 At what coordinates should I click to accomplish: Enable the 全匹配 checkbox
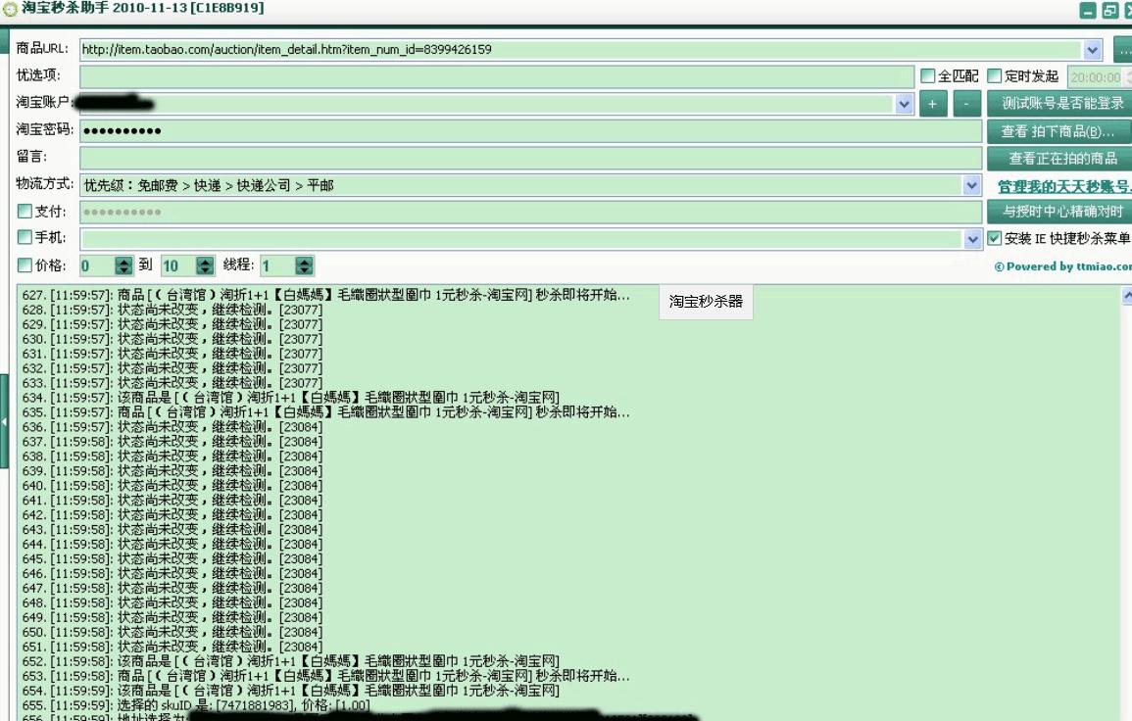[x=928, y=75]
